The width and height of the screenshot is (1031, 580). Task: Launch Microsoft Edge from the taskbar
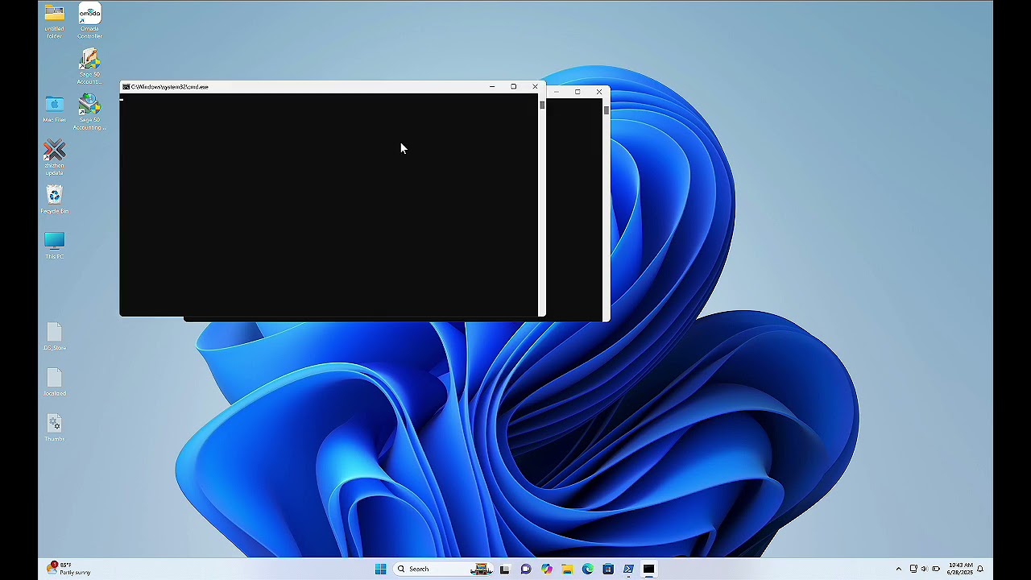tap(588, 569)
